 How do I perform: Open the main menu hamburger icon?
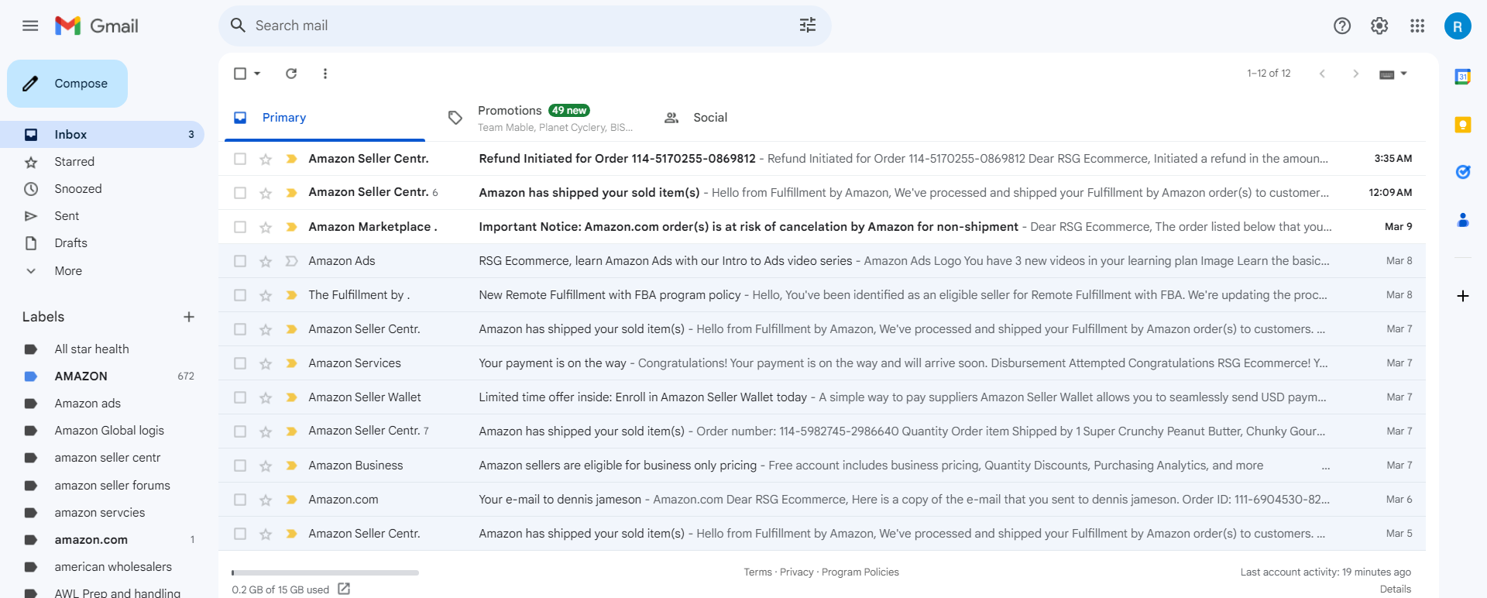pos(30,26)
